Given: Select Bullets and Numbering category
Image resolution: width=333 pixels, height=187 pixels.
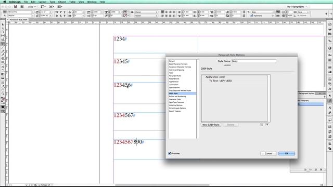Looking at the screenshot, I should (177, 97).
